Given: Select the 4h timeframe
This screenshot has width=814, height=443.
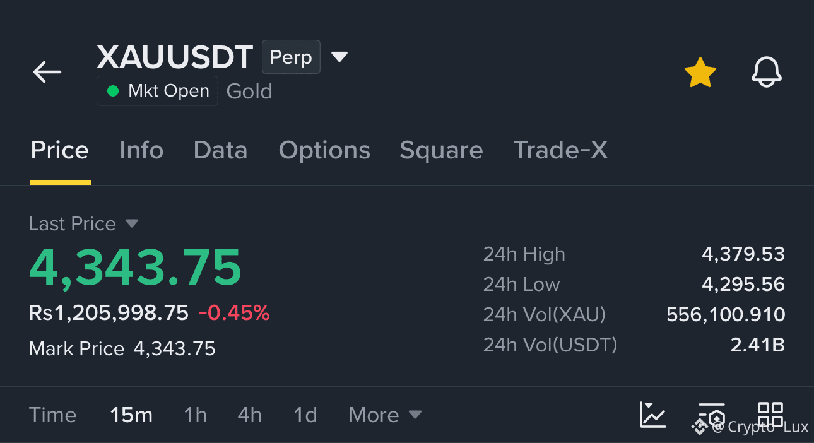Looking at the screenshot, I should [x=249, y=415].
